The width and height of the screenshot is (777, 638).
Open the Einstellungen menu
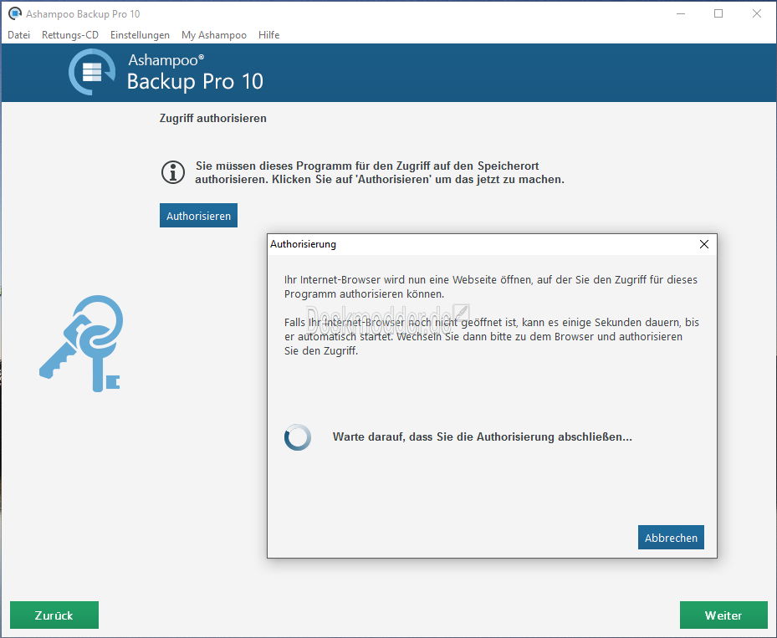(x=140, y=34)
